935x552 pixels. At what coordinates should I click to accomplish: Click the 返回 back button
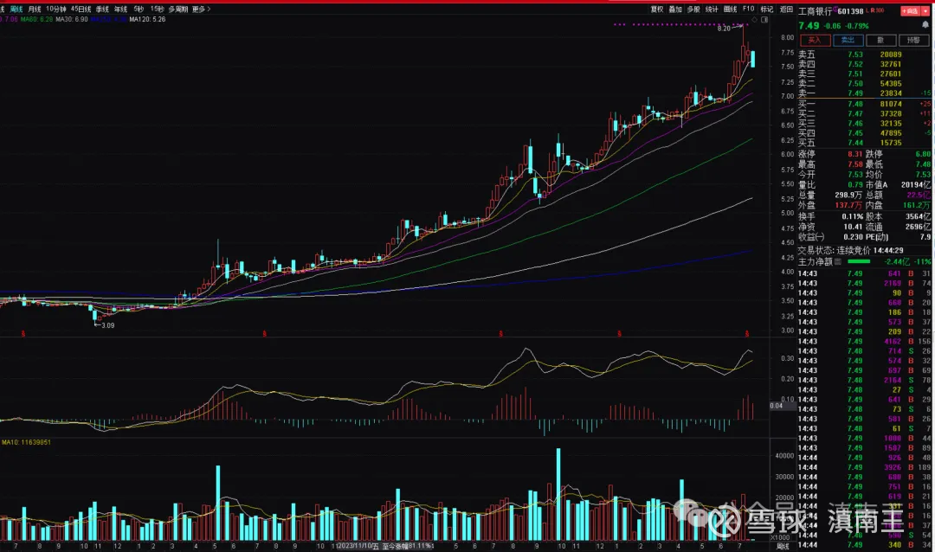pyautogui.click(x=786, y=9)
